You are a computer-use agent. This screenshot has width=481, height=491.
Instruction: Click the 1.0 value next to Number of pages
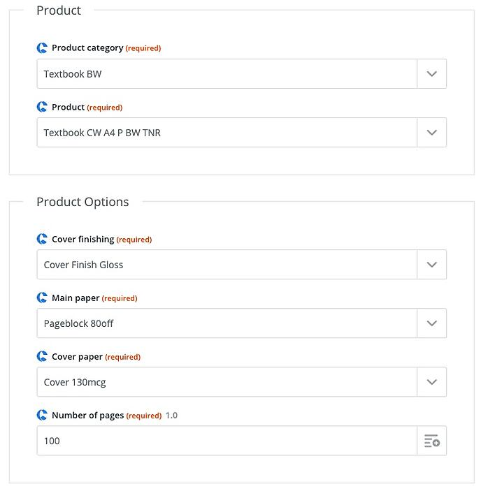click(171, 416)
